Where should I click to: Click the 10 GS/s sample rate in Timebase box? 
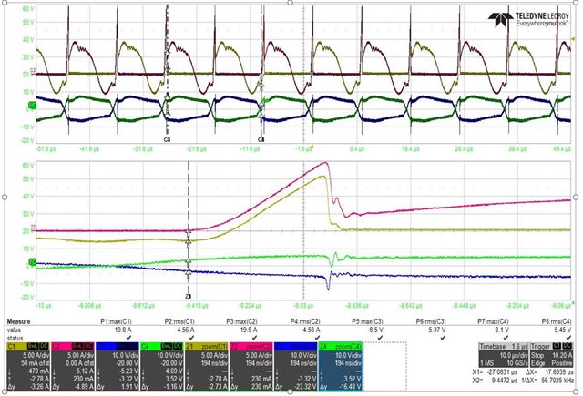[x=517, y=363]
